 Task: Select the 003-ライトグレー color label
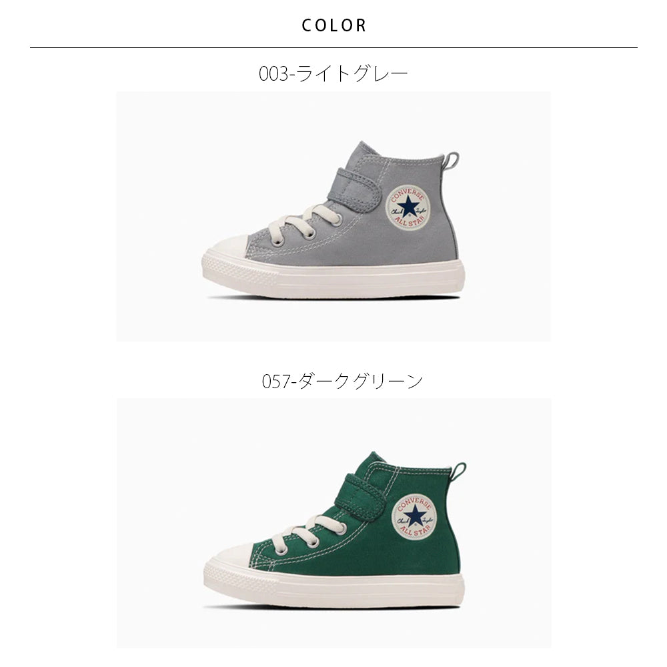click(x=333, y=74)
